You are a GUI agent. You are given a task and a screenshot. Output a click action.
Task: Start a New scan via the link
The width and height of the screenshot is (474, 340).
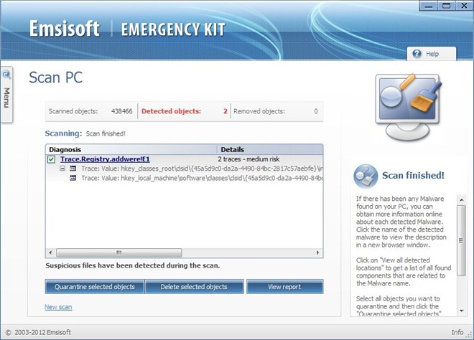[58, 307]
